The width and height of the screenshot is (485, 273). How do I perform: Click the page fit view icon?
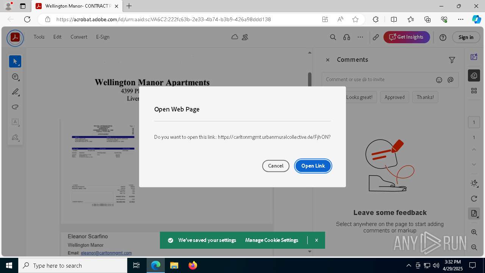pos(474,213)
